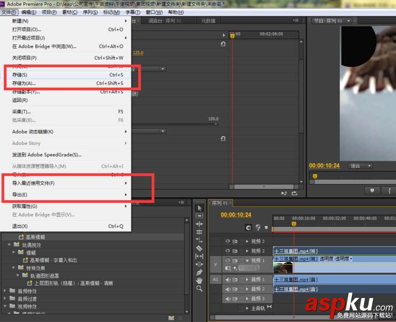The height and width of the screenshot is (322, 396).
Task: Toggle sync lock on 视频 3 track
Action: (235, 241)
